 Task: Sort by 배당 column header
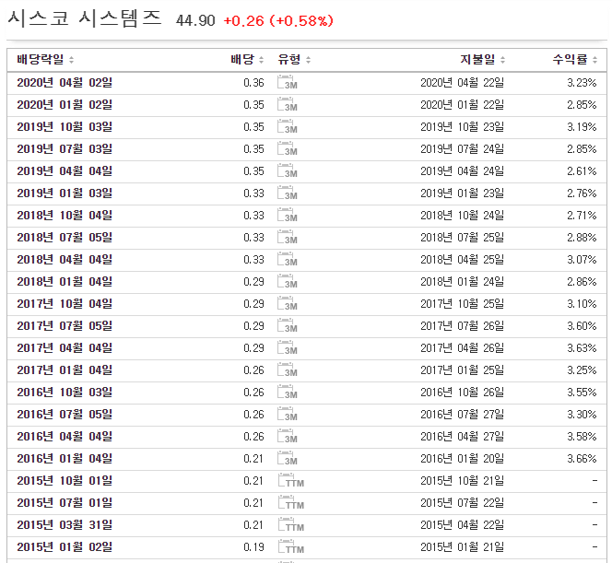click(x=247, y=60)
